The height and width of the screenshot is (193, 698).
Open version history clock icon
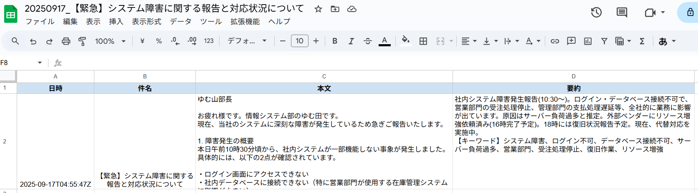(x=596, y=13)
